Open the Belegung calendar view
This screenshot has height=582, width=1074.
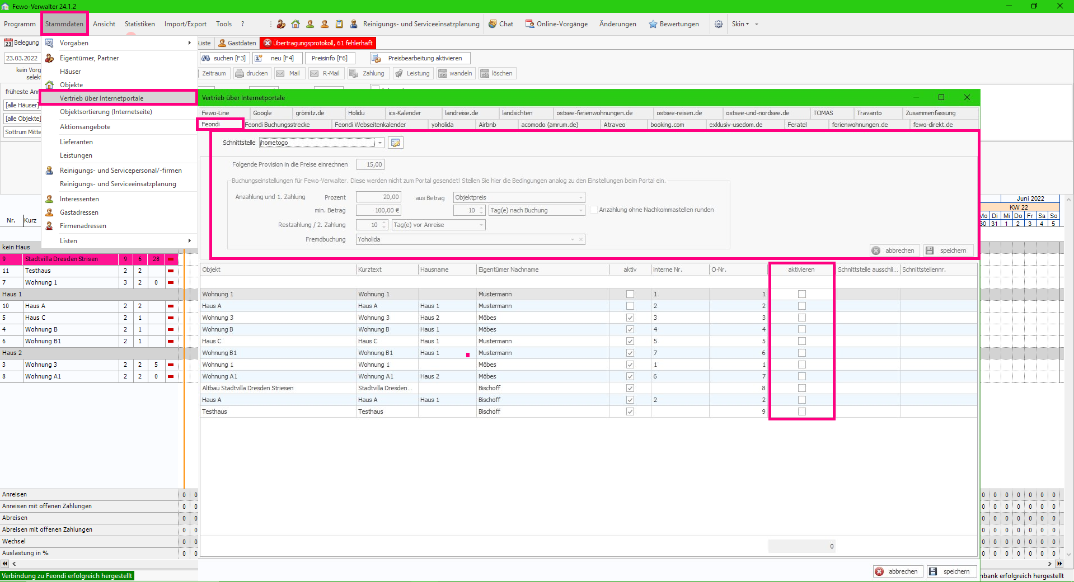tap(22, 43)
